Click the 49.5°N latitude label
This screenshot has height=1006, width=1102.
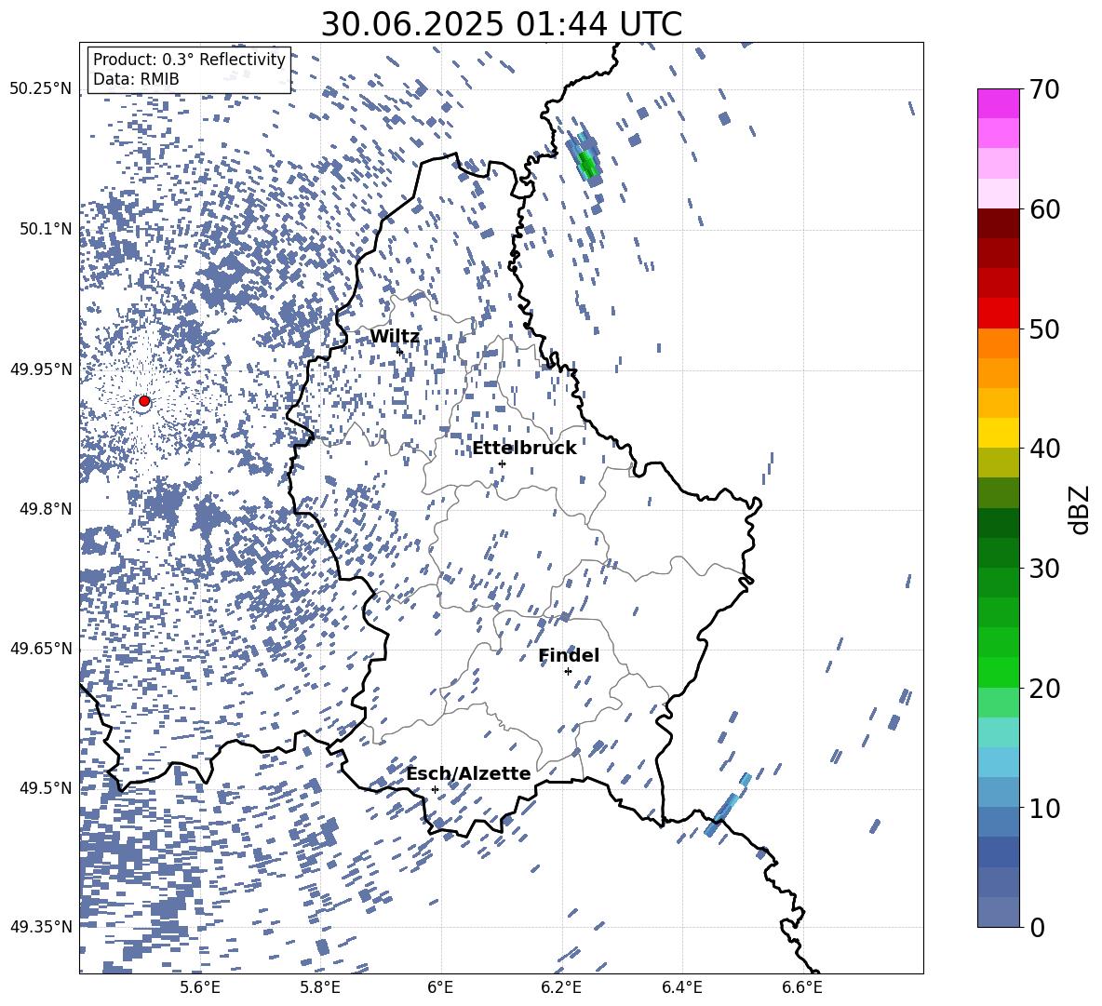[46, 787]
